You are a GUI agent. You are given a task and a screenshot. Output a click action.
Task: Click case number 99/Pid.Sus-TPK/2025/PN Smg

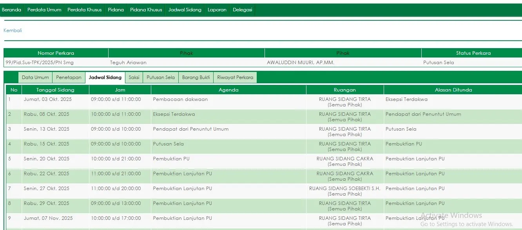pyautogui.click(x=40, y=63)
